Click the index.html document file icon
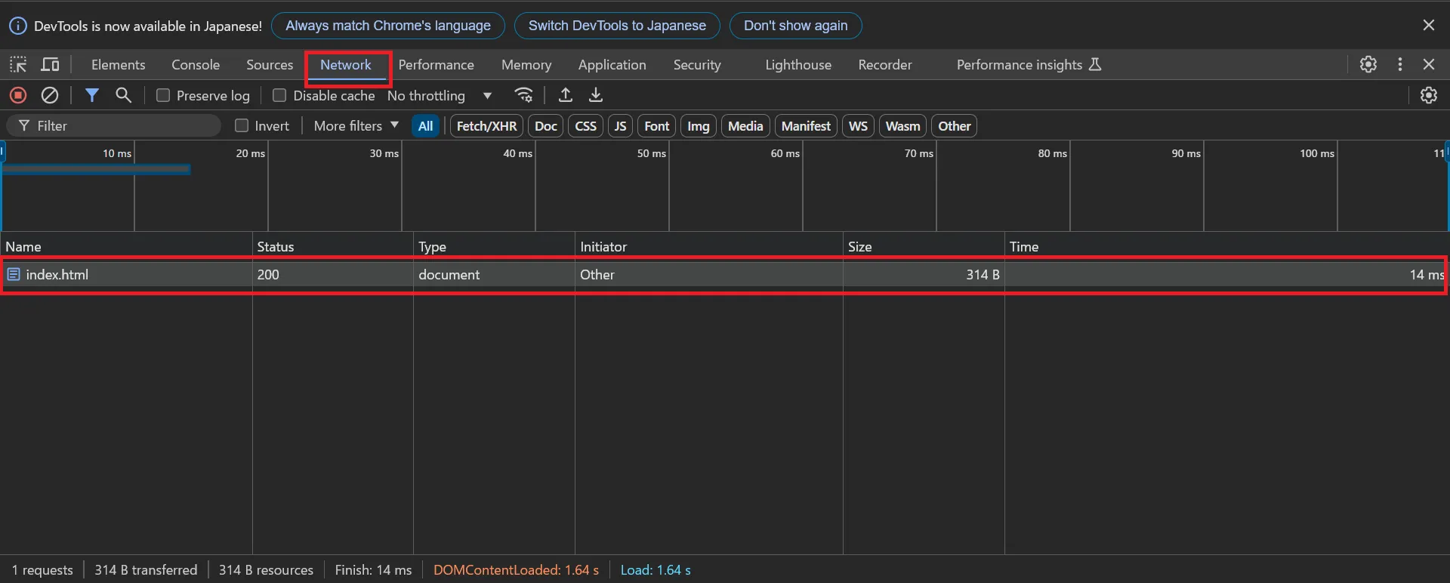This screenshot has height=583, width=1450. point(14,275)
